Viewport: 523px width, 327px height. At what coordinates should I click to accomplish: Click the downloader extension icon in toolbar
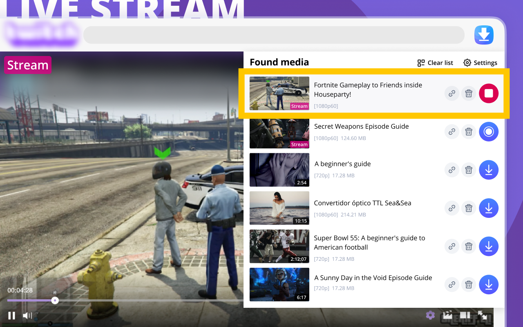coord(484,35)
